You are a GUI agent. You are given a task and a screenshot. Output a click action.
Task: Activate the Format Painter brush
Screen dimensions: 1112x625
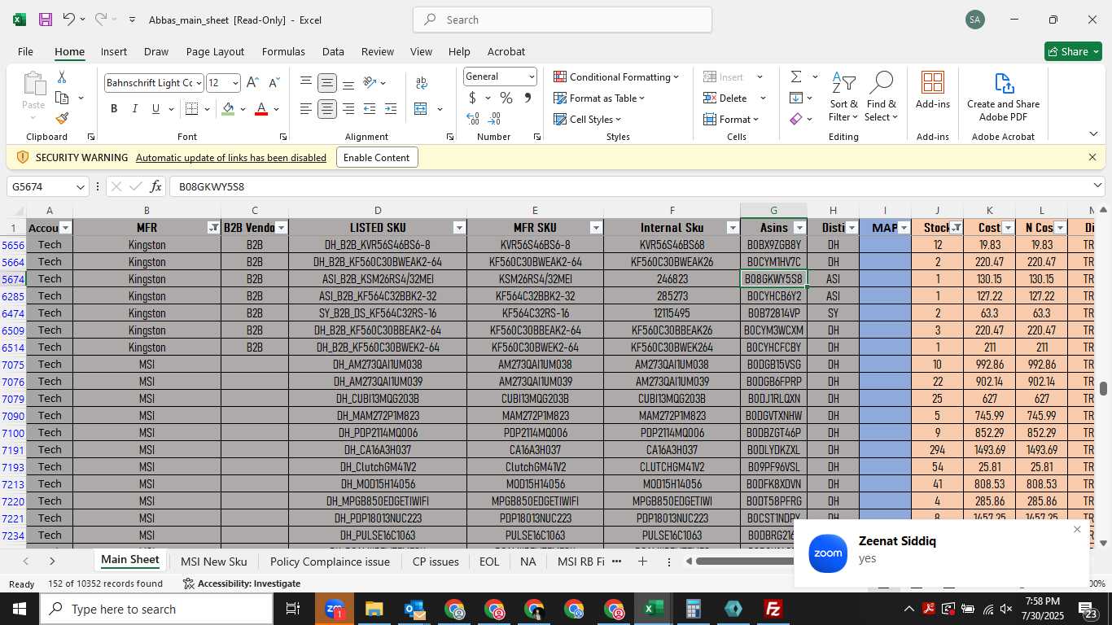[62, 118]
